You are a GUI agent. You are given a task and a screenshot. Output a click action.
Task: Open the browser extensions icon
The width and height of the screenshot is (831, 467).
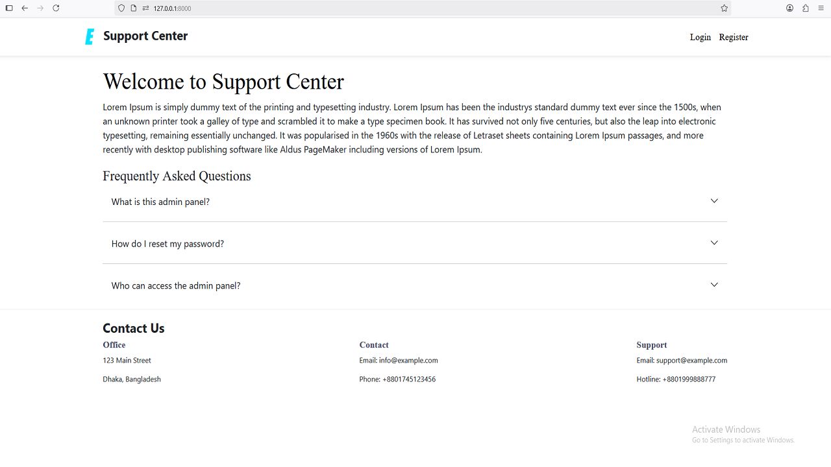click(806, 8)
